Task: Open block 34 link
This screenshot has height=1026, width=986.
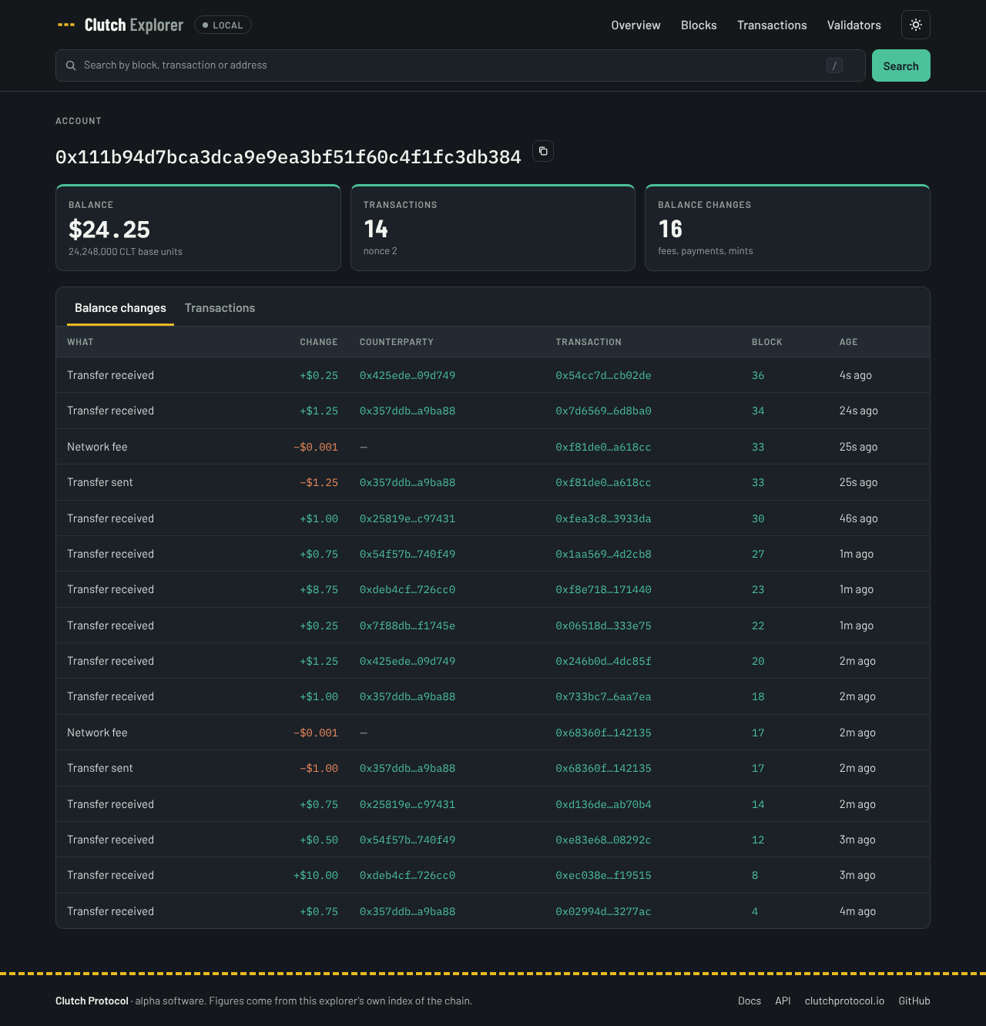Action: 758,411
